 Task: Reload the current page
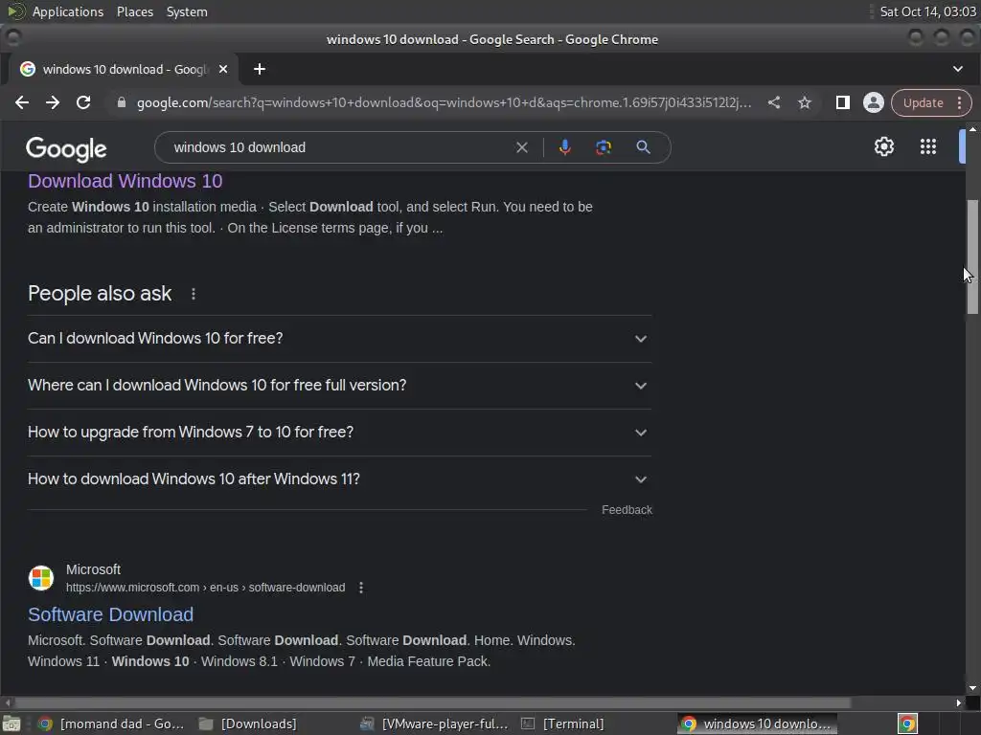[83, 102]
